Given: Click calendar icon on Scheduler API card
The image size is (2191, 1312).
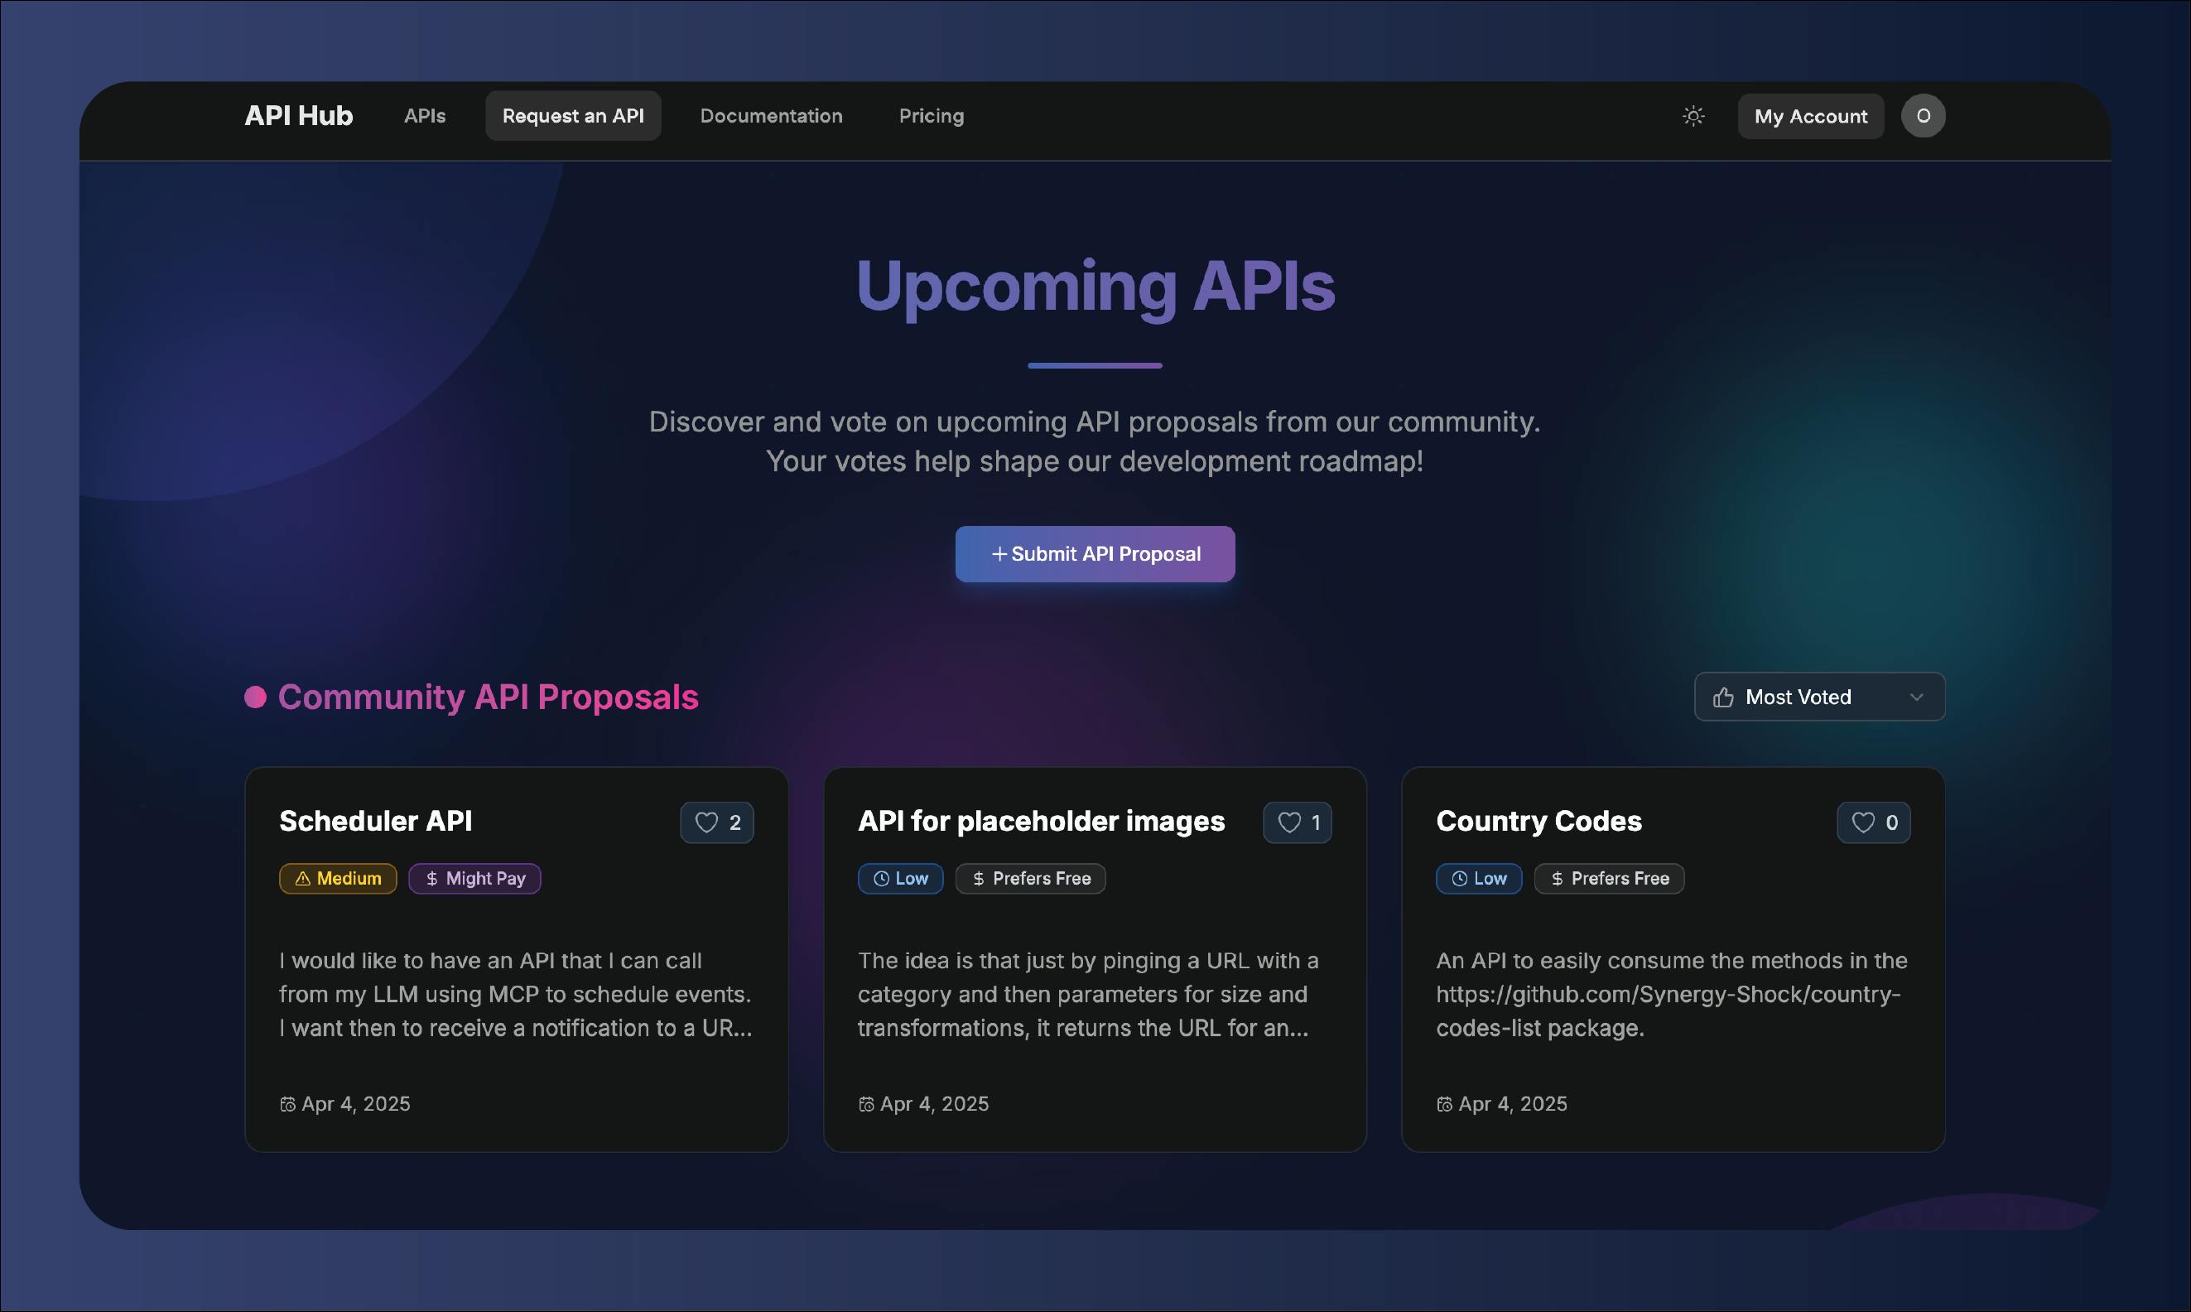Looking at the screenshot, I should point(287,1104).
